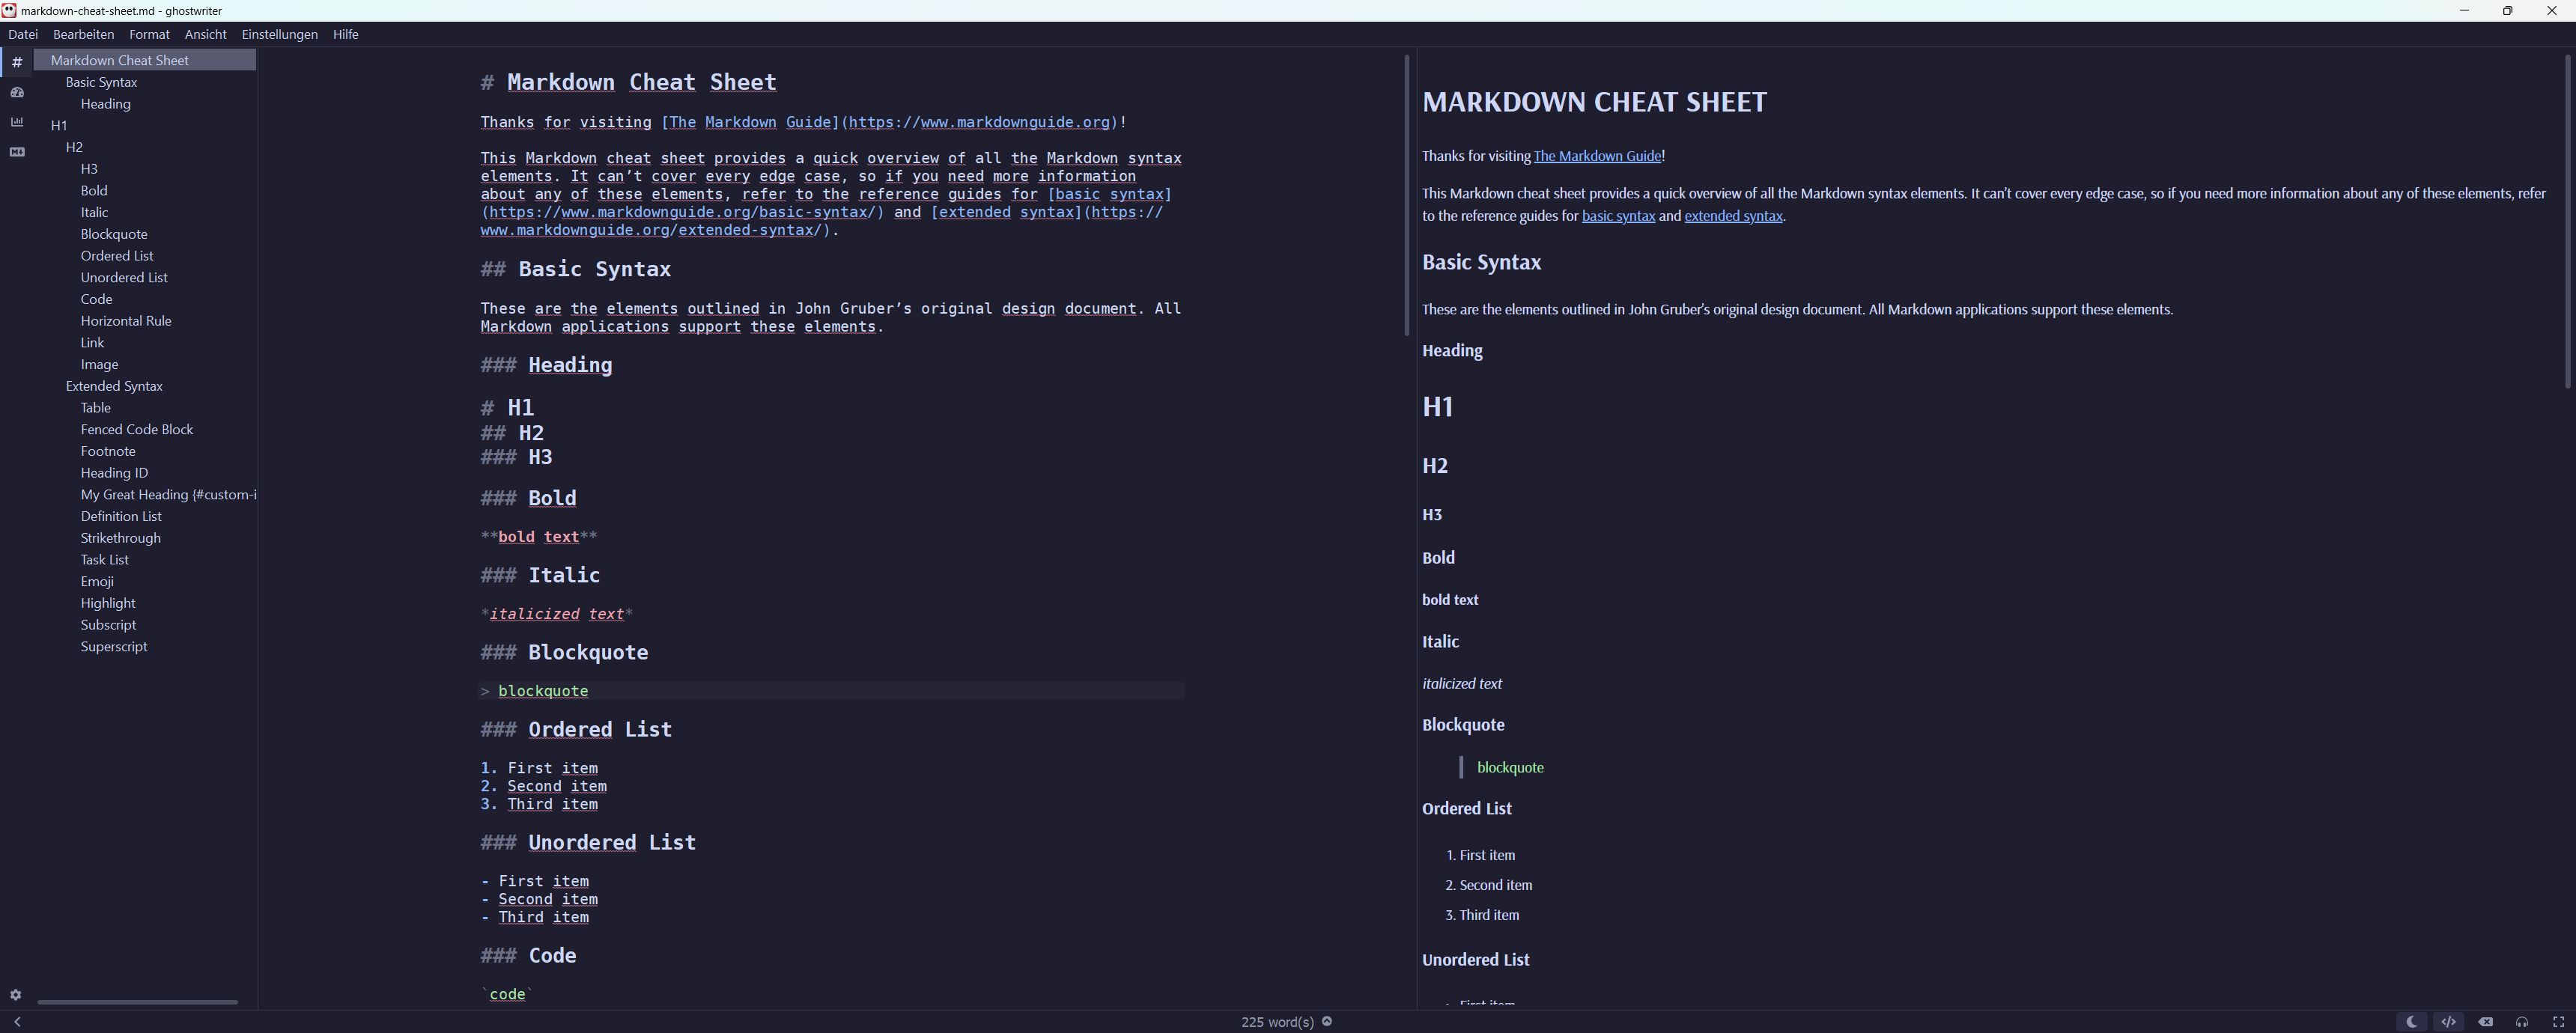Open the session statistics panel
The width and height of the screenshot is (2576, 1033).
(x=17, y=92)
